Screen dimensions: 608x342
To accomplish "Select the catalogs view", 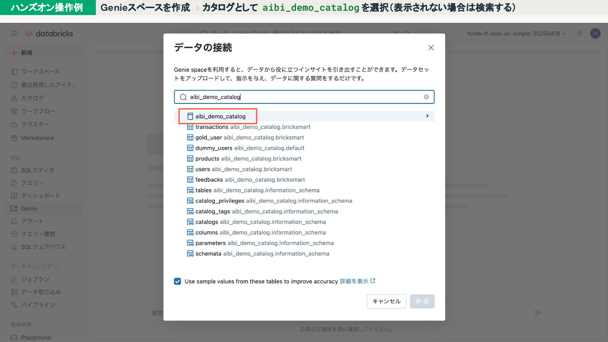I will [256, 222].
